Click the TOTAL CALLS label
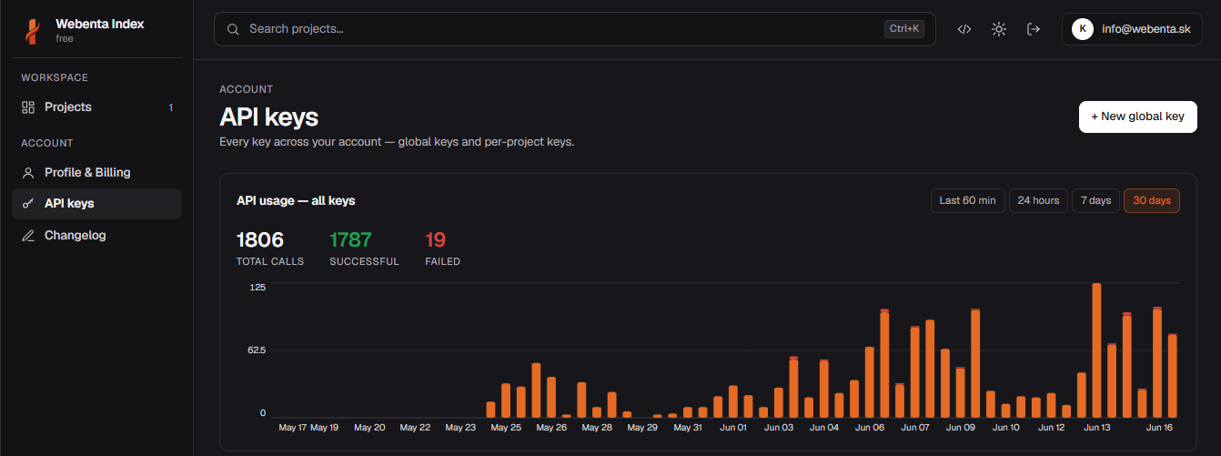1221x456 pixels. [x=270, y=262]
